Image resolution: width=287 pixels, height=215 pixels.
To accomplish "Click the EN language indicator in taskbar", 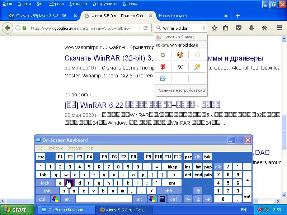I will click(244, 210).
